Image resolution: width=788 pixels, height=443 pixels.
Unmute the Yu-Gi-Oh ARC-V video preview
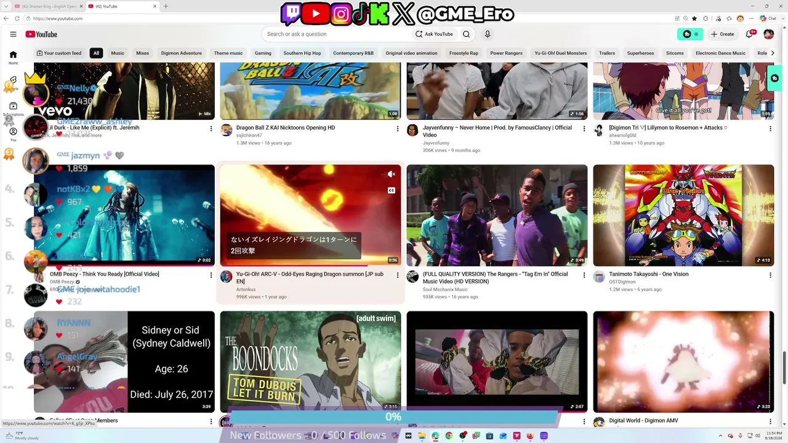[392, 174]
